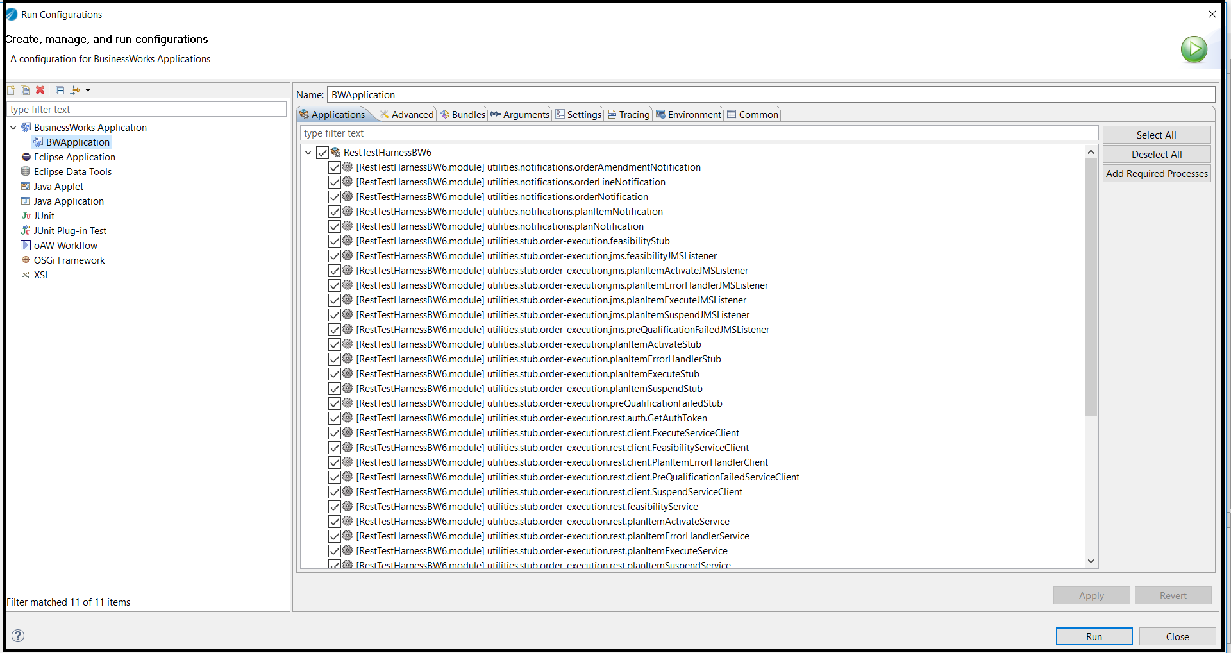Click the Duplicate launch configuration icon

pyautogui.click(x=25, y=90)
